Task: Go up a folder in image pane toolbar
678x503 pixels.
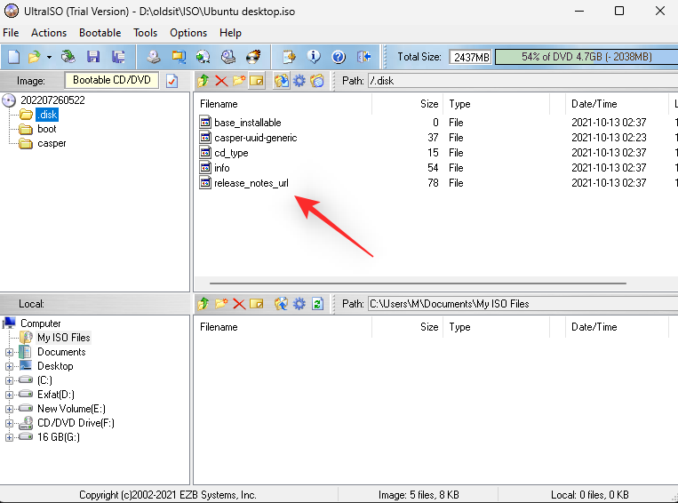Action: coord(203,81)
